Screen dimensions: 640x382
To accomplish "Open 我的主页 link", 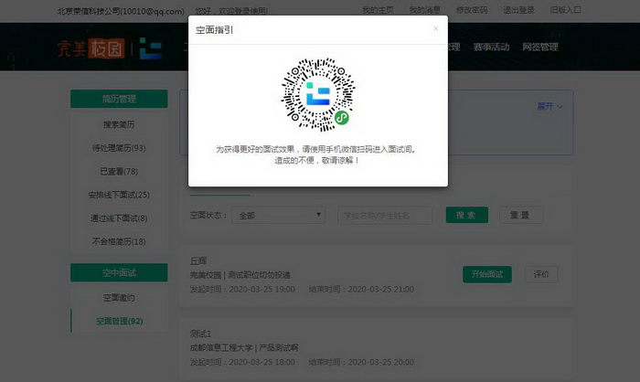I will pos(378,10).
